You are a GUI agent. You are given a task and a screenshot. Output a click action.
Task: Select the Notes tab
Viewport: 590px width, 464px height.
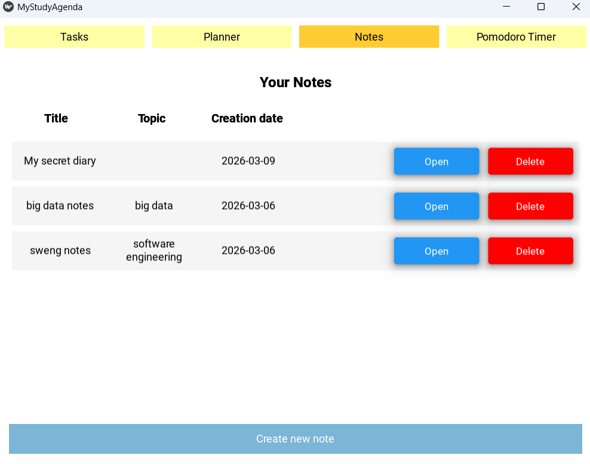click(x=369, y=36)
